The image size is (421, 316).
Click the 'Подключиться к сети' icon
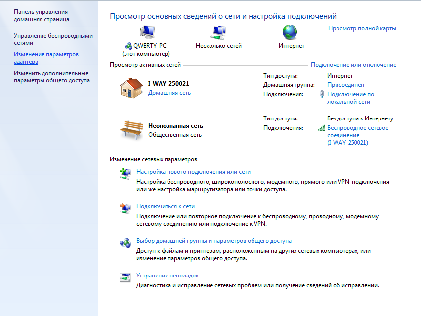(125, 208)
